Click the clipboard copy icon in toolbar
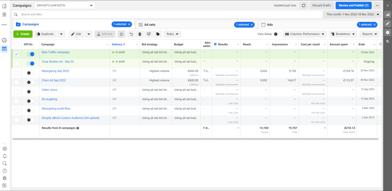The height and width of the screenshot is (191, 392). (x=121, y=34)
